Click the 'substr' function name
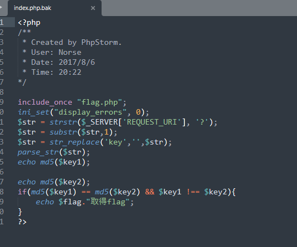The image size is (297, 247). pyautogui.click(x=63, y=132)
